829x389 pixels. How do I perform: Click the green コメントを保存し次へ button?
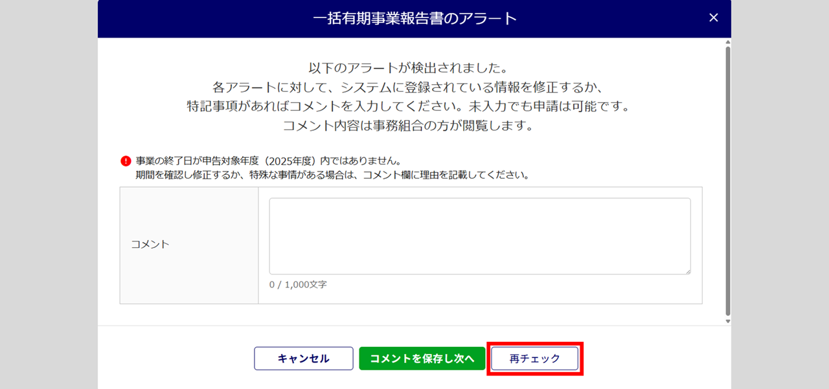click(x=422, y=359)
